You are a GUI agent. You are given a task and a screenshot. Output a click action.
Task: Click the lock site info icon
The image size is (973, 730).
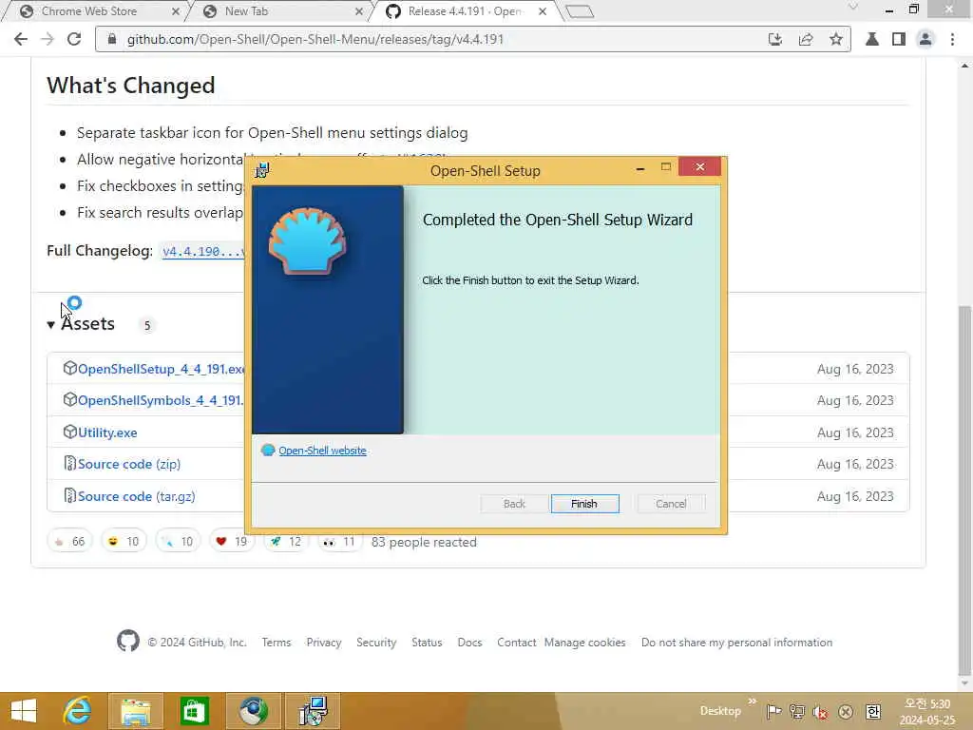pyautogui.click(x=112, y=39)
